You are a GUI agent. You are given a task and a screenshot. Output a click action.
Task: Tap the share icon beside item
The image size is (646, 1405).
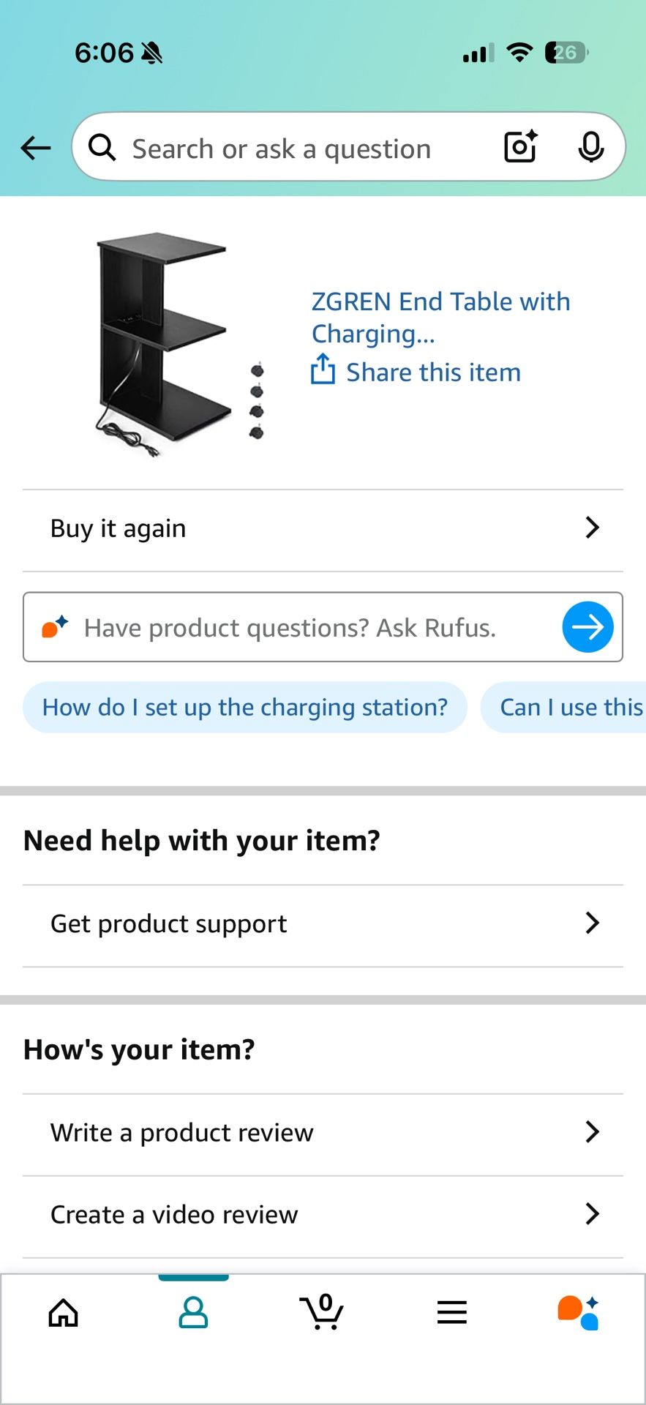point(323,370)
